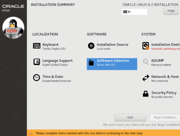Open Network & Host arrows icon
Viewport: 180px width, 136px height.
146,78
